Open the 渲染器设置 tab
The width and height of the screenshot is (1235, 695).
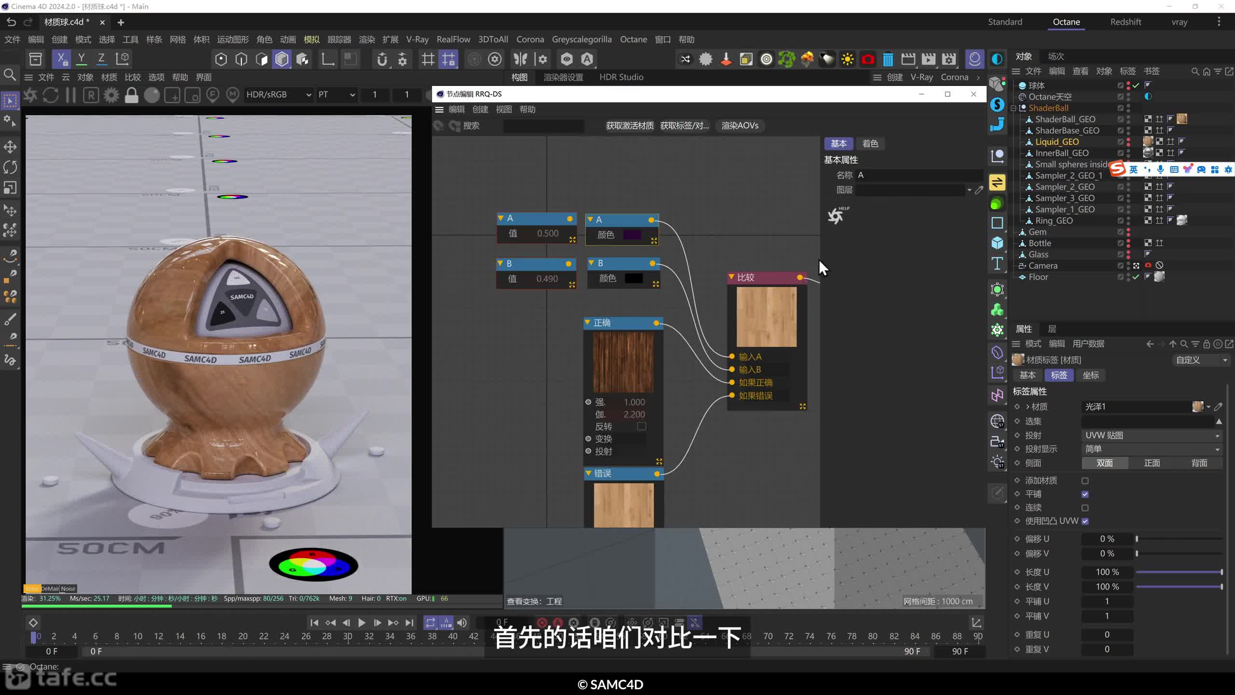coord(563,77)
